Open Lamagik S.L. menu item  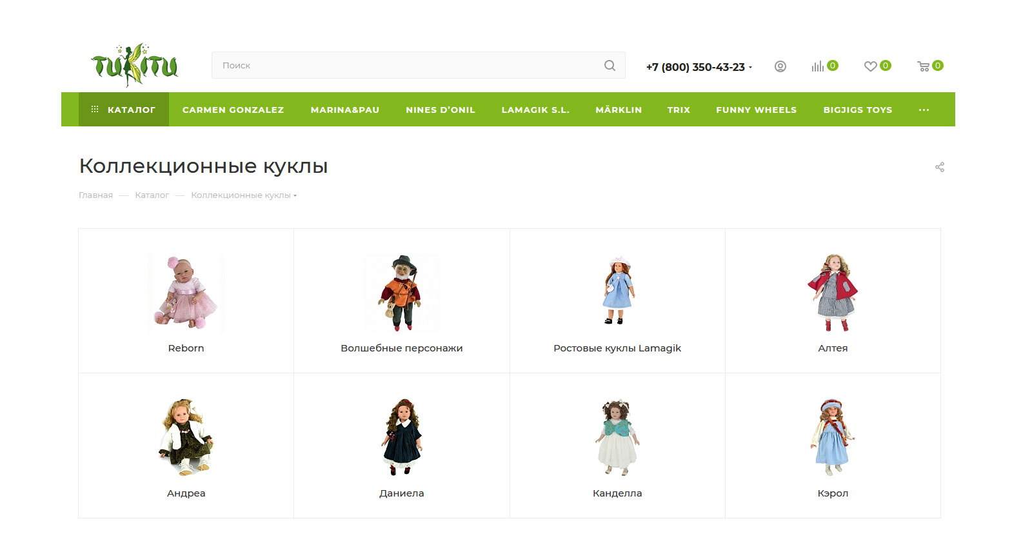(x=535, y=110)
